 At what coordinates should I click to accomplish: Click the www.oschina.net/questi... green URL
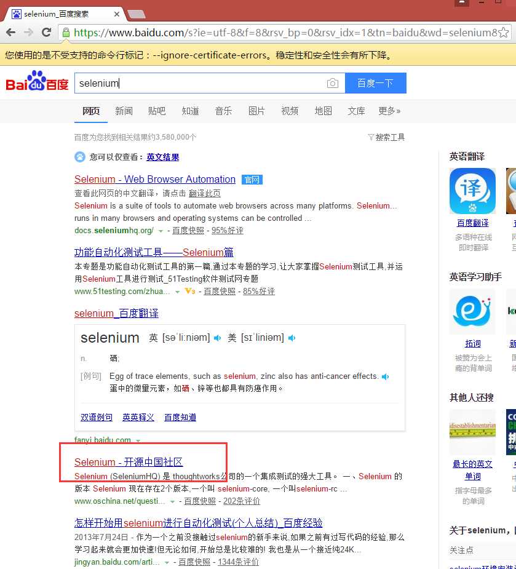(120, 501)
